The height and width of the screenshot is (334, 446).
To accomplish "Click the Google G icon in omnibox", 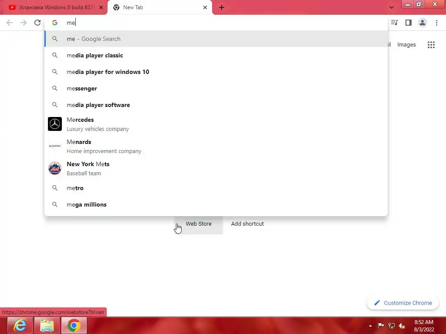I will pos(55,23).
